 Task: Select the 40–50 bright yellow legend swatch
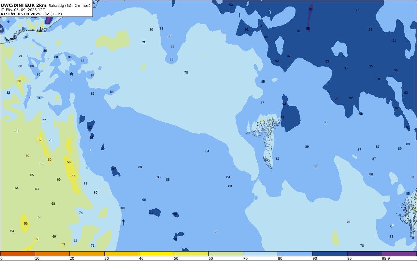(x=156, y=254)
